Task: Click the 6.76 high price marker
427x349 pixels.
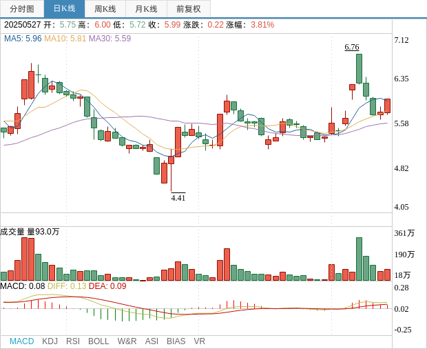Action: click(x=352, y=47)
